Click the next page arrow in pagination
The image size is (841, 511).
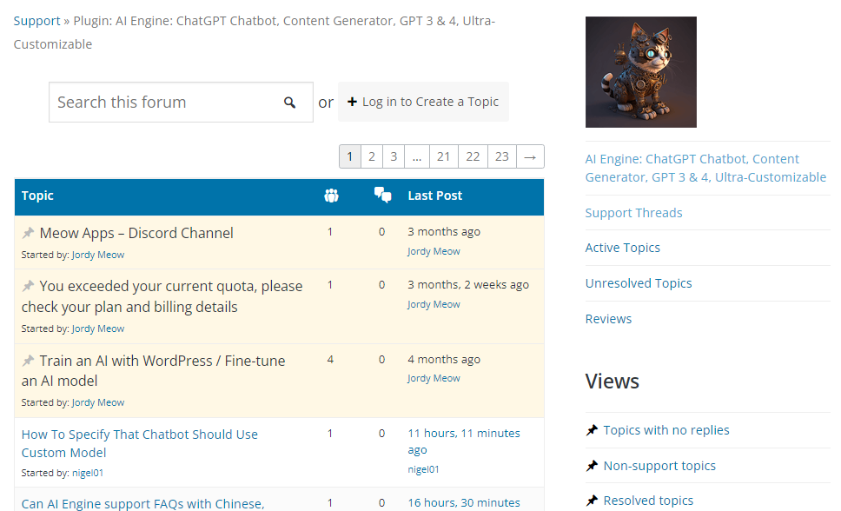pos(531,156)
